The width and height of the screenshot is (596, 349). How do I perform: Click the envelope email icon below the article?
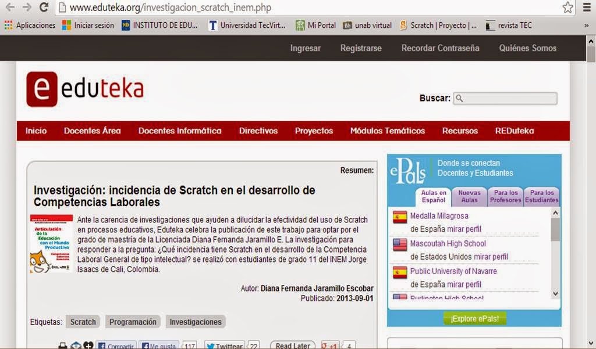76,346
